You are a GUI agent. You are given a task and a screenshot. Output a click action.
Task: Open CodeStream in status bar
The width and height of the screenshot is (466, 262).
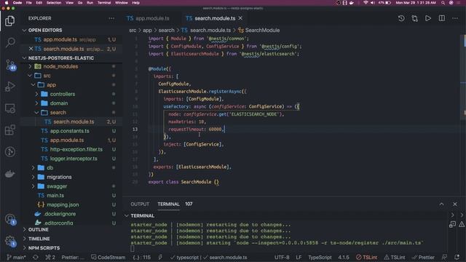[x=108, y=257]
